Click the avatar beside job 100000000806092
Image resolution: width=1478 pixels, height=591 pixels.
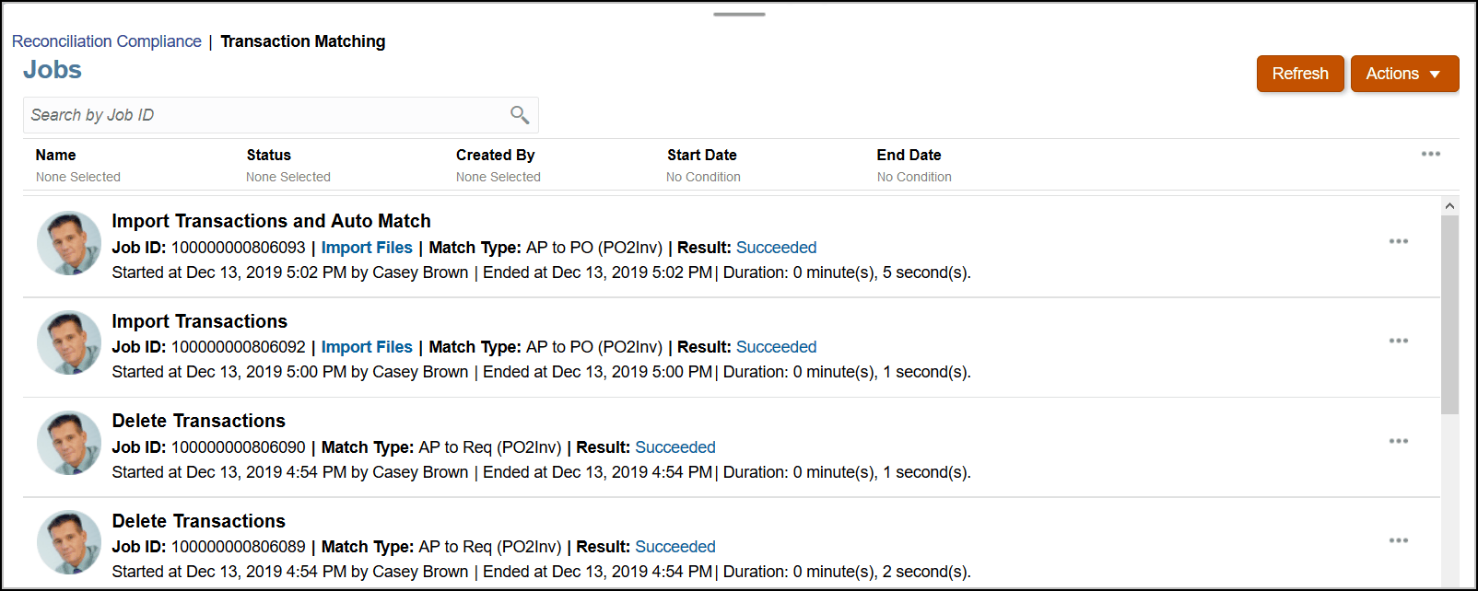tap(69, 342)
